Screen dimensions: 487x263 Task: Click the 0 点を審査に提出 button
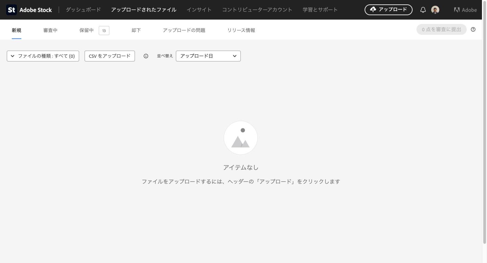[x=441, y=29]
